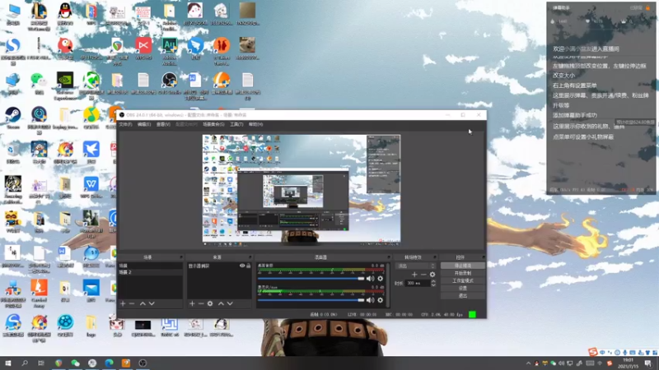Increase the transition duration with the up arrow
The height and width of the screenshot is (370, 659).
(x=433, y=281)
